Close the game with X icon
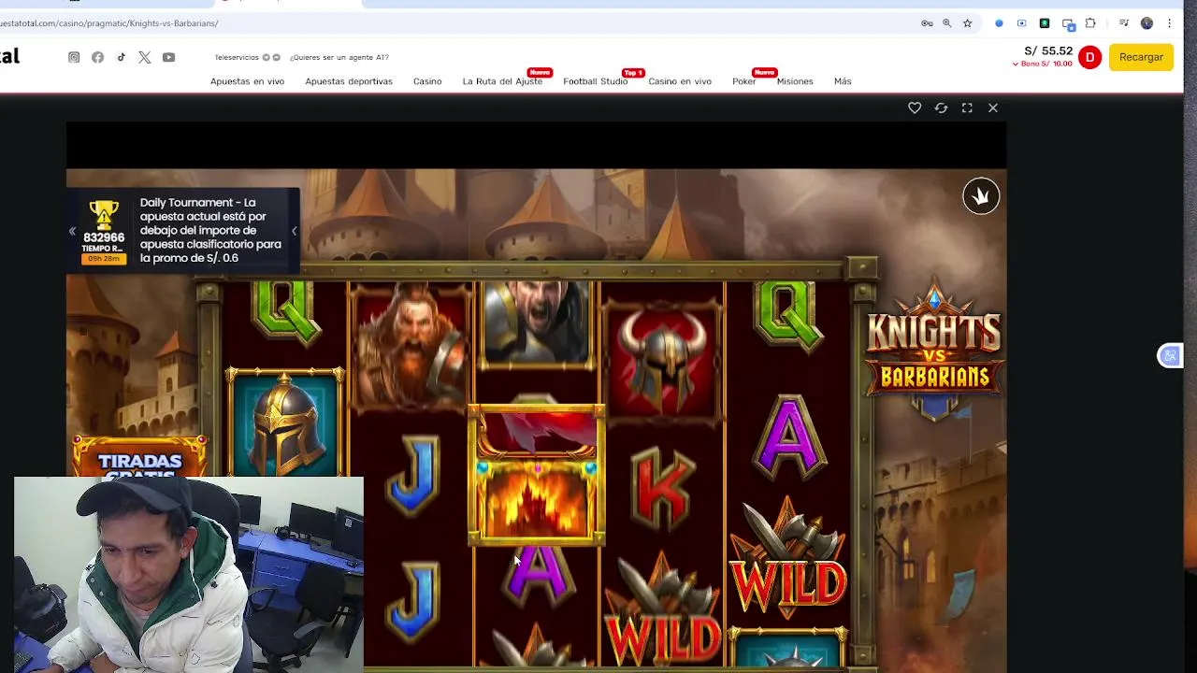1197x673 pixels. (x=993, y=108)
